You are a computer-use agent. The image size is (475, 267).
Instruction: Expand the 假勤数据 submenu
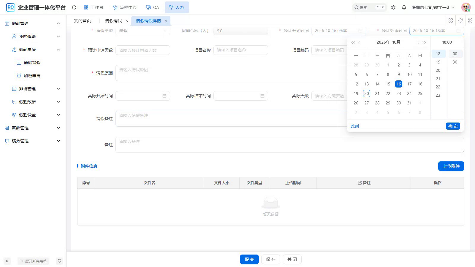pyautogui.click(x=58, y=102)
